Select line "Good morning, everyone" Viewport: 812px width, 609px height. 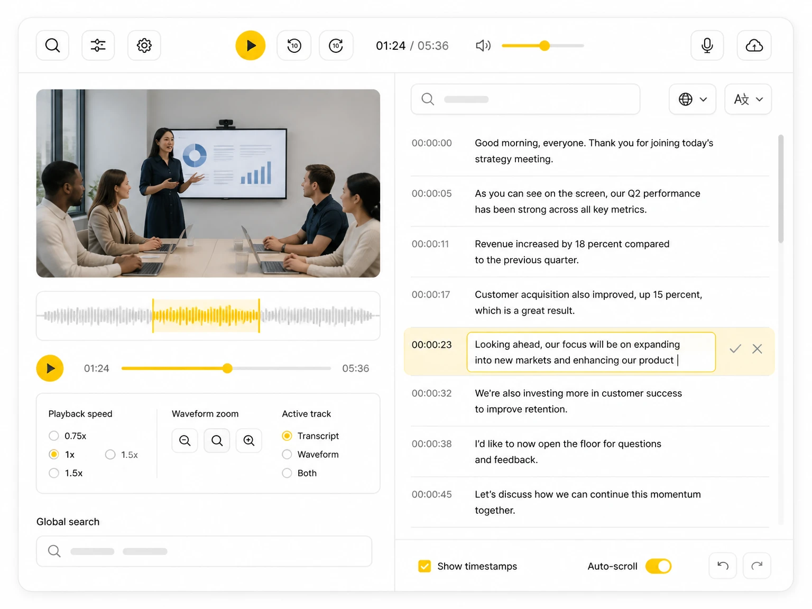pyautogui.click(x=594, y=151)
